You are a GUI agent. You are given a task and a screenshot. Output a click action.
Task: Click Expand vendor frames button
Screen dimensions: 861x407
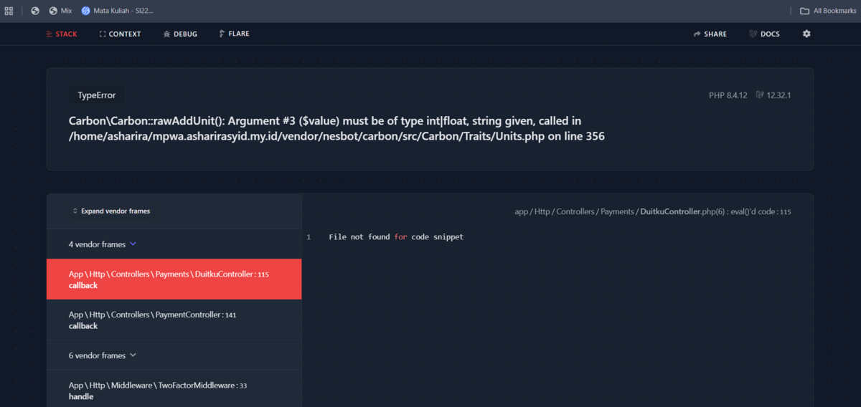111,211
